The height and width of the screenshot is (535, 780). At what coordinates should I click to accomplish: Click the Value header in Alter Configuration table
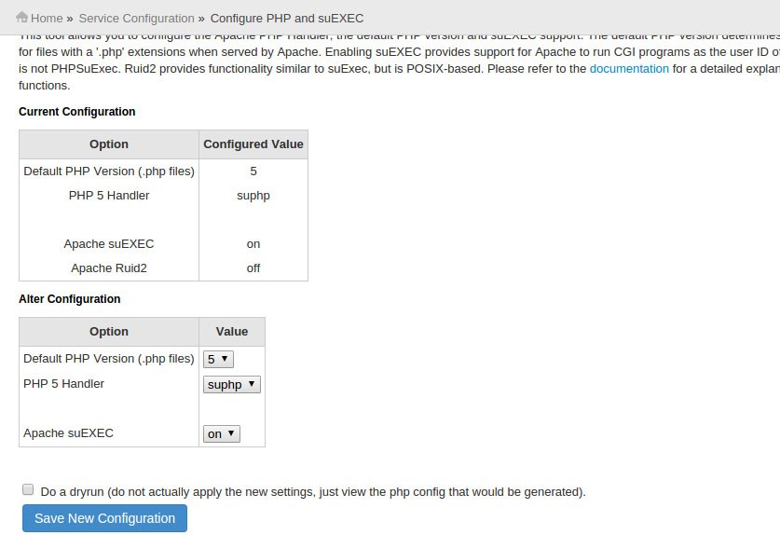click(x=232, y=332)
